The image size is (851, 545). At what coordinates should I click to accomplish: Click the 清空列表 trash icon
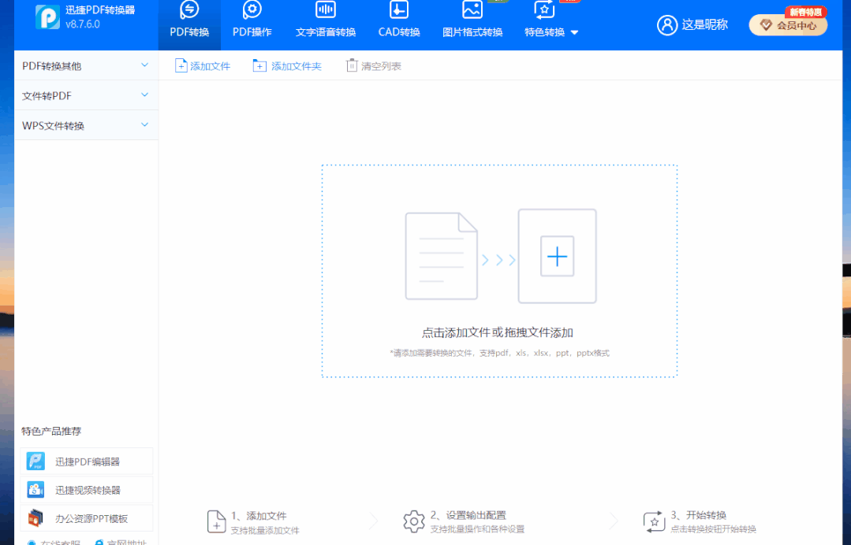(350, 65)
